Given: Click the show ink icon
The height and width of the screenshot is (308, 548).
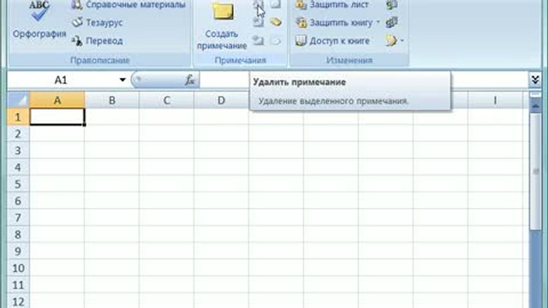Looking at the screenshot, I should coord(276,40).
